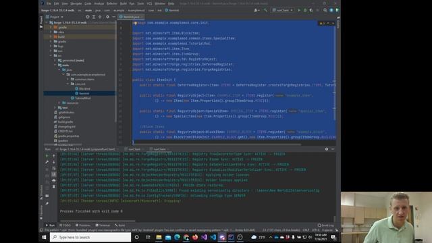
Task: Open the Event Log button
Action: (325, 225)
